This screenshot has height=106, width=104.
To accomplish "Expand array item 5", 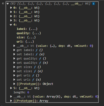I will click(11, 88).
